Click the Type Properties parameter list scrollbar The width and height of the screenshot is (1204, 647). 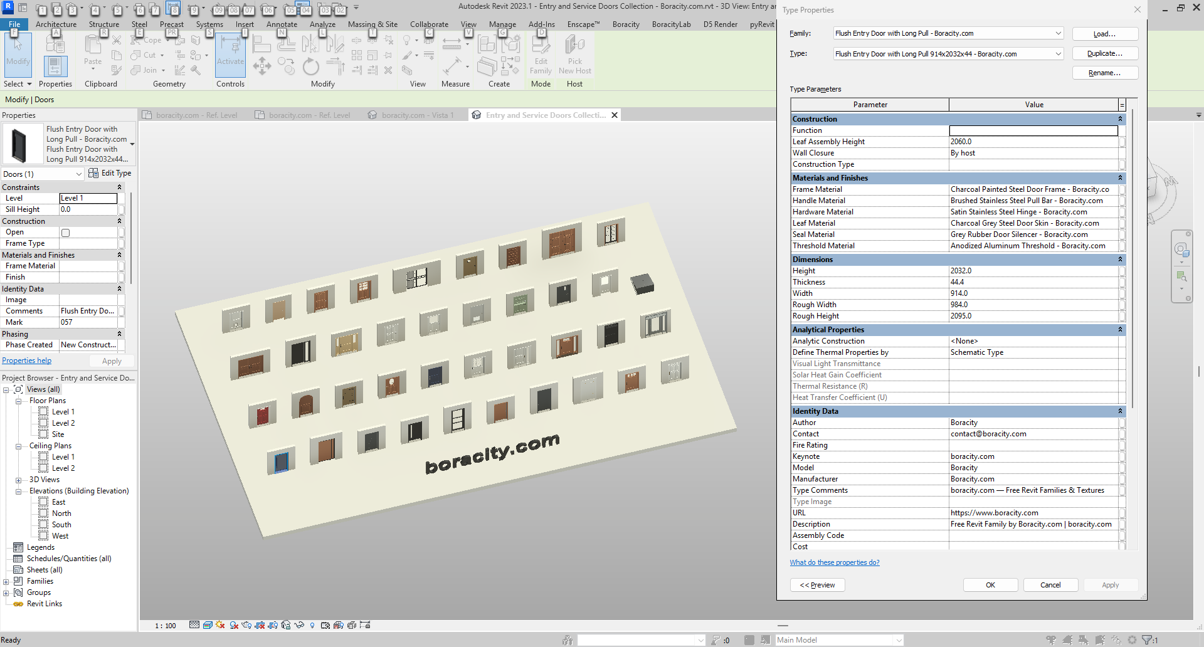click(1133, 257)
